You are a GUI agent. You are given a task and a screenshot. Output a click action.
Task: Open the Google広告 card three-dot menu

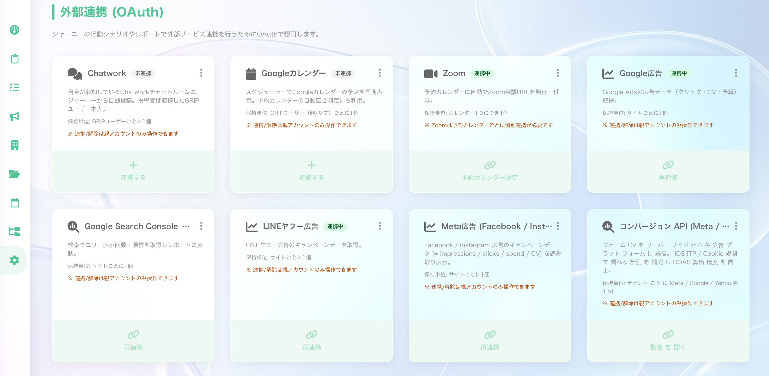[736, 73]
